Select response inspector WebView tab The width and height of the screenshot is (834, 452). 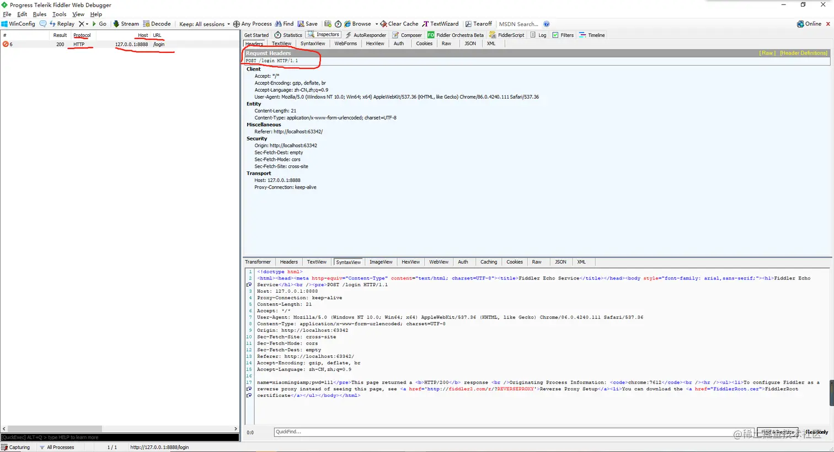pyautogui.click(x=439, y=262)
